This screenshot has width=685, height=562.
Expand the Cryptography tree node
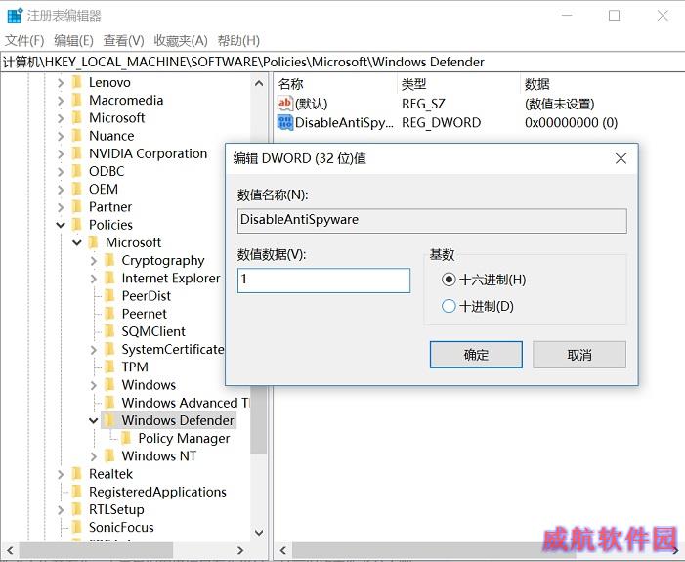click(x=94, y=261)
